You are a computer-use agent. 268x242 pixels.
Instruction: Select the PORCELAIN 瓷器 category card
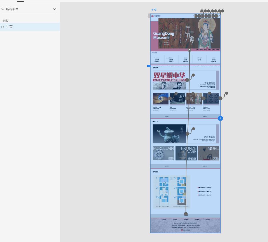tap(163, 153)
